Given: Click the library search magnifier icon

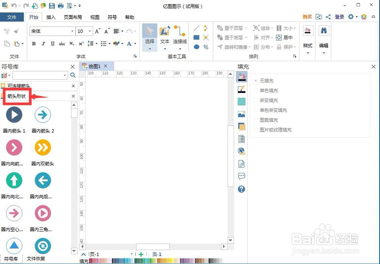Looking at the screenshot, I should pyautogui.click(x=73, y=75).
